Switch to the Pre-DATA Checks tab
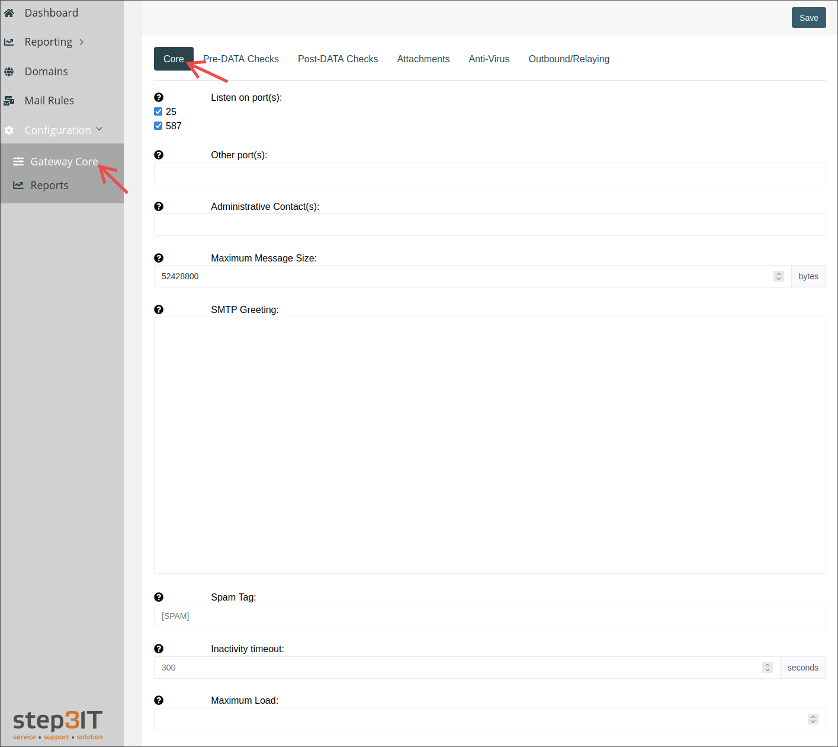838x747 pixels. pos(240,59)
